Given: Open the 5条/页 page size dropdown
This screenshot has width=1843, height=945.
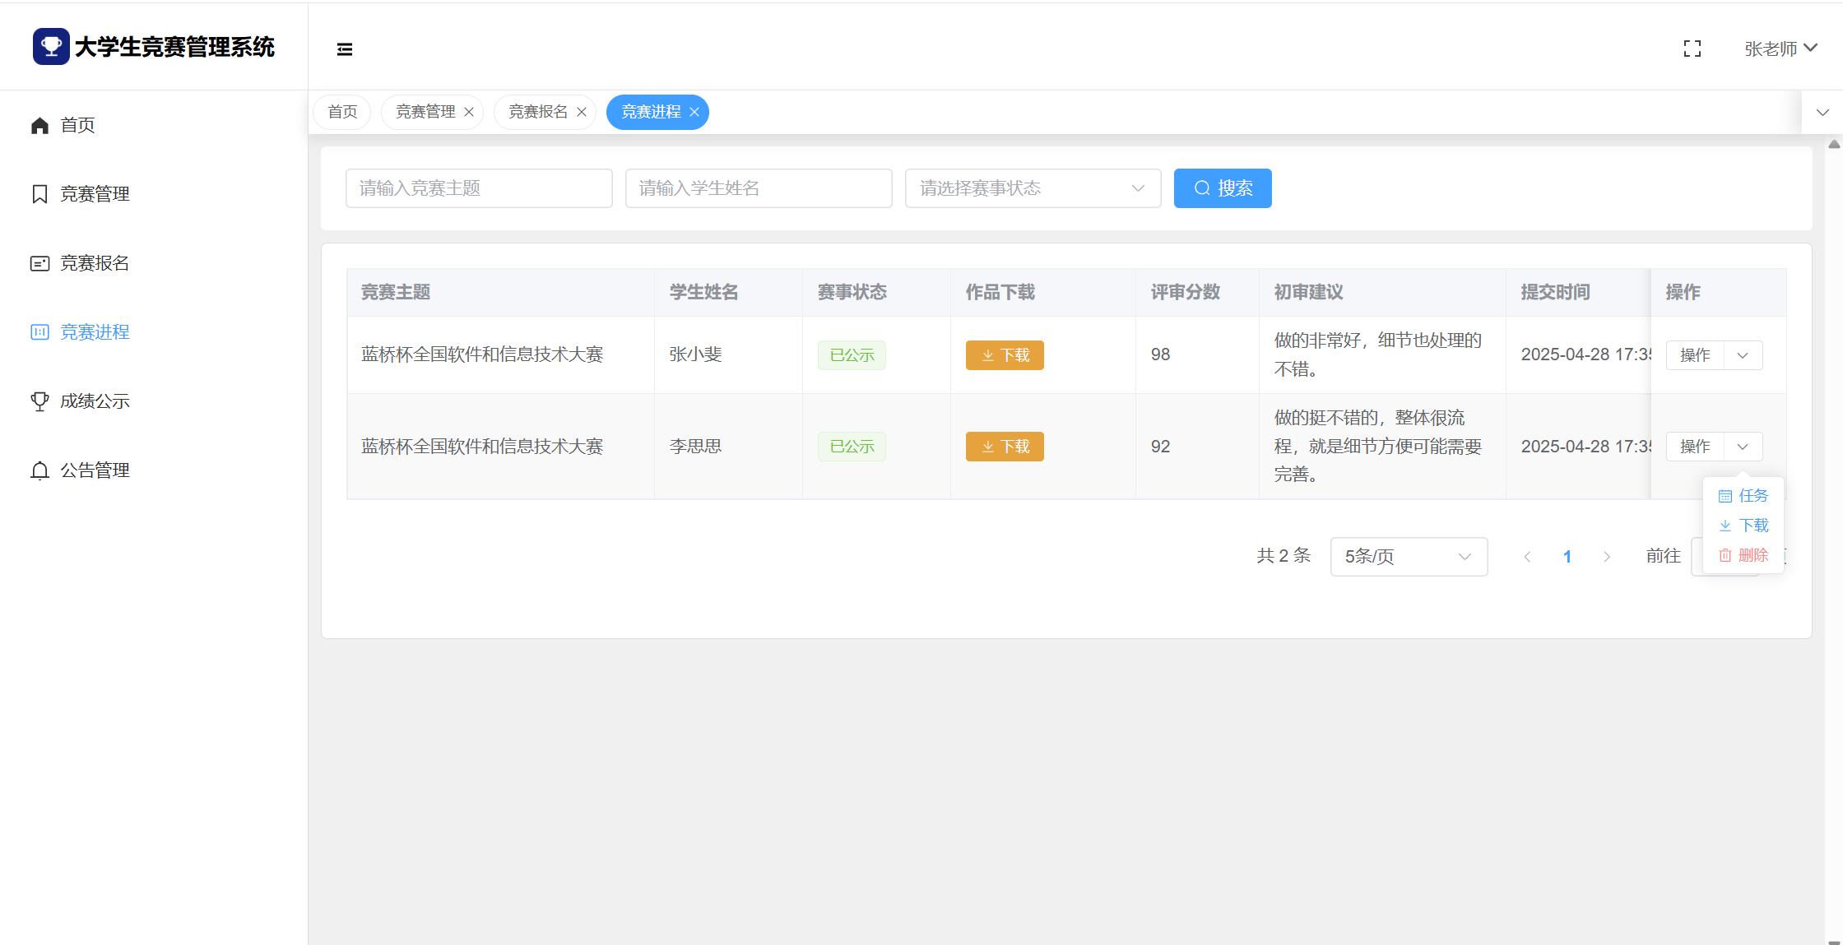Looking at the screenshot, I should 1408,557.
